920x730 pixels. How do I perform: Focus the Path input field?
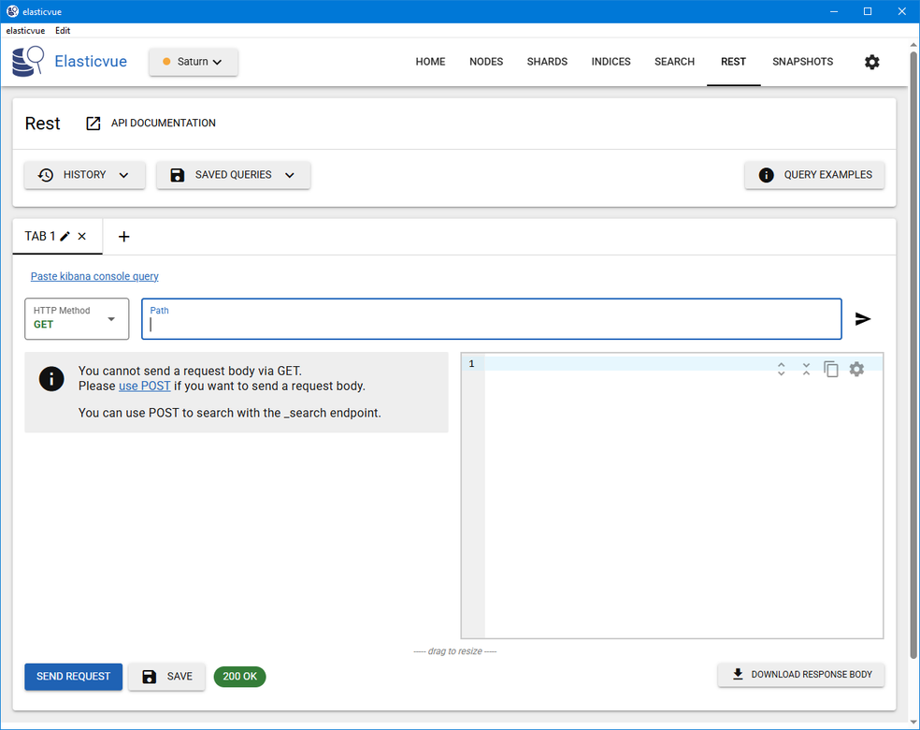point(492,319)
